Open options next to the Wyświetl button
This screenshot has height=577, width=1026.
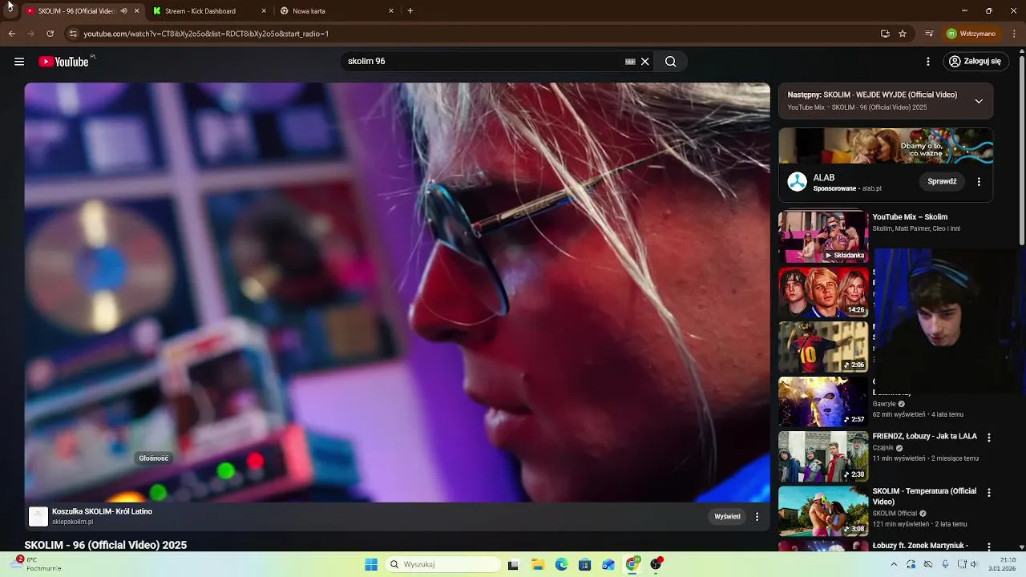pyautogui.click(x=757, y=517)
